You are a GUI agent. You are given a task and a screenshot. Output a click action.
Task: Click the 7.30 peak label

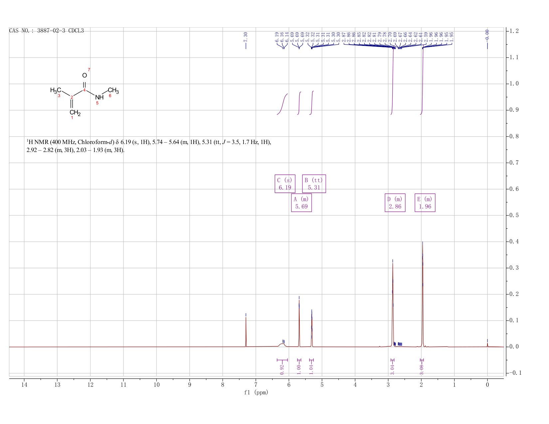pos(246,37)
